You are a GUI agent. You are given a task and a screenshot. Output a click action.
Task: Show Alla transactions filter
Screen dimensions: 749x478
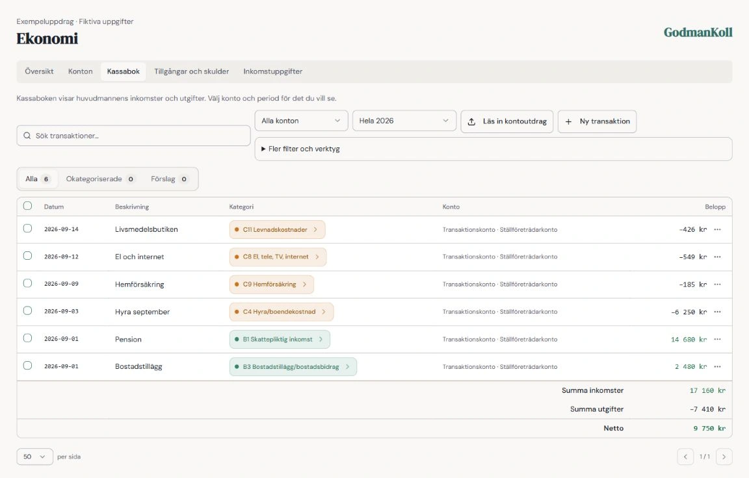point(38,179)
